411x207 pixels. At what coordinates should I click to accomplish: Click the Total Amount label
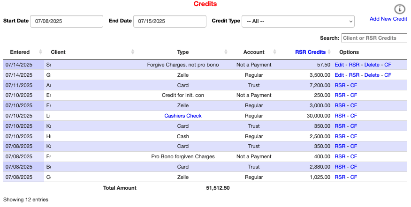pyautogui.click(x=120, y=188)
